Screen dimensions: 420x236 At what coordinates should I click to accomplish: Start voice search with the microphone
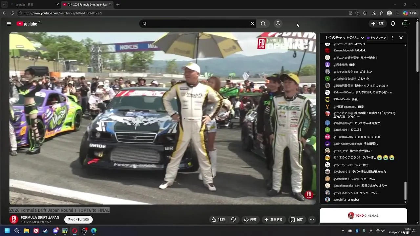(x=278, y=24)
